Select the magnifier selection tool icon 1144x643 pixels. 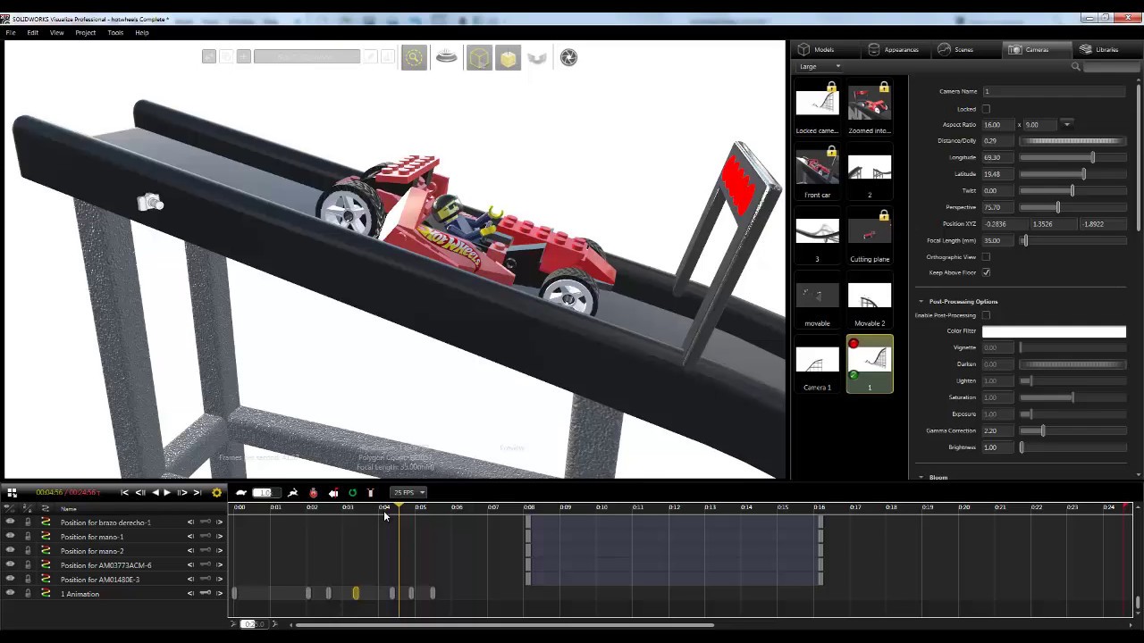[x=414, y=57]
